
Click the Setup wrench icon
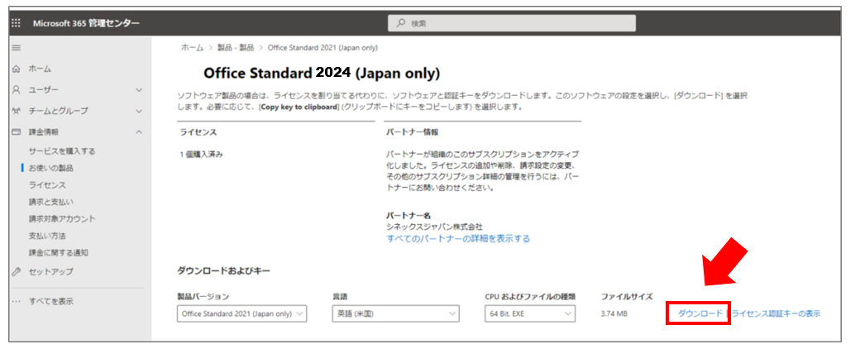(16, 271)
